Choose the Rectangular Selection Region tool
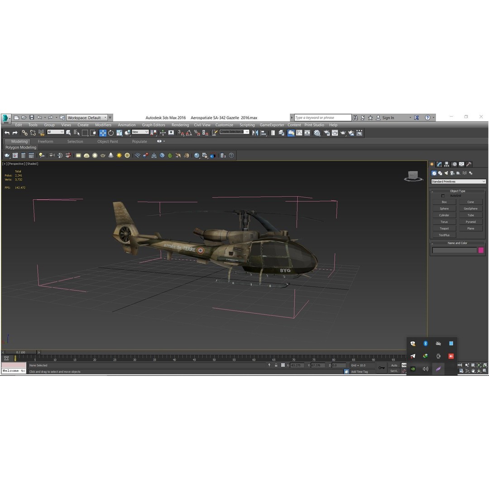 point(85,133)
